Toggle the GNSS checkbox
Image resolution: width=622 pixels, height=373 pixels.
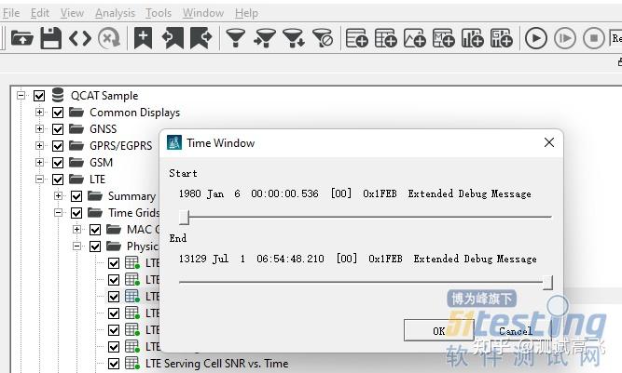pyautogui.click(x=58, y=129)
